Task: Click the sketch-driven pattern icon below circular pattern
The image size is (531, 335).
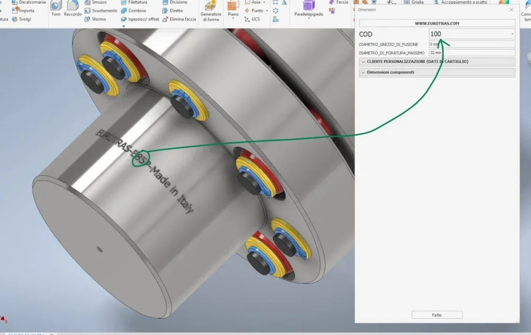Action: pos(275,19)
